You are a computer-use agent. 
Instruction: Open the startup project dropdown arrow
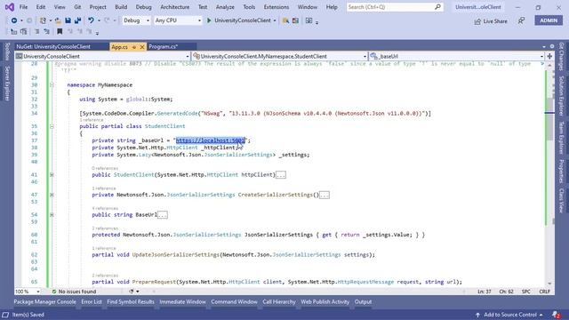point(275,20)
